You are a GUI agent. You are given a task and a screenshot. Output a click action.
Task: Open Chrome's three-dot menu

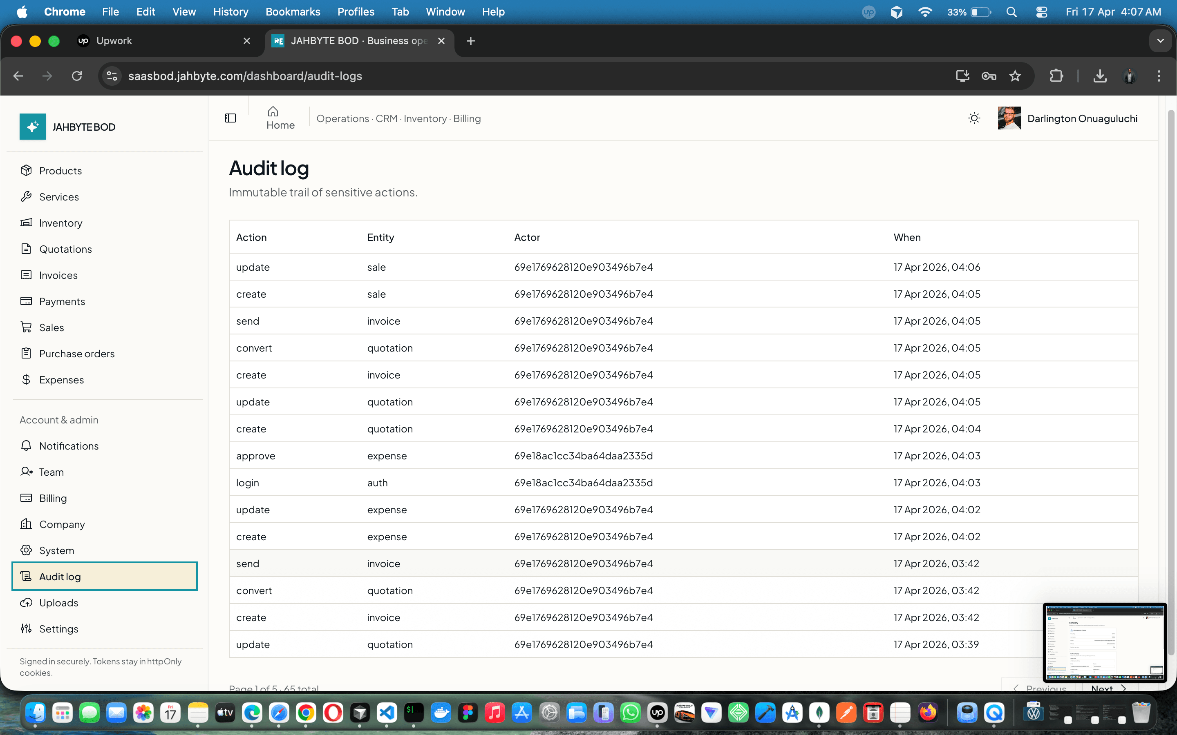1159,76
